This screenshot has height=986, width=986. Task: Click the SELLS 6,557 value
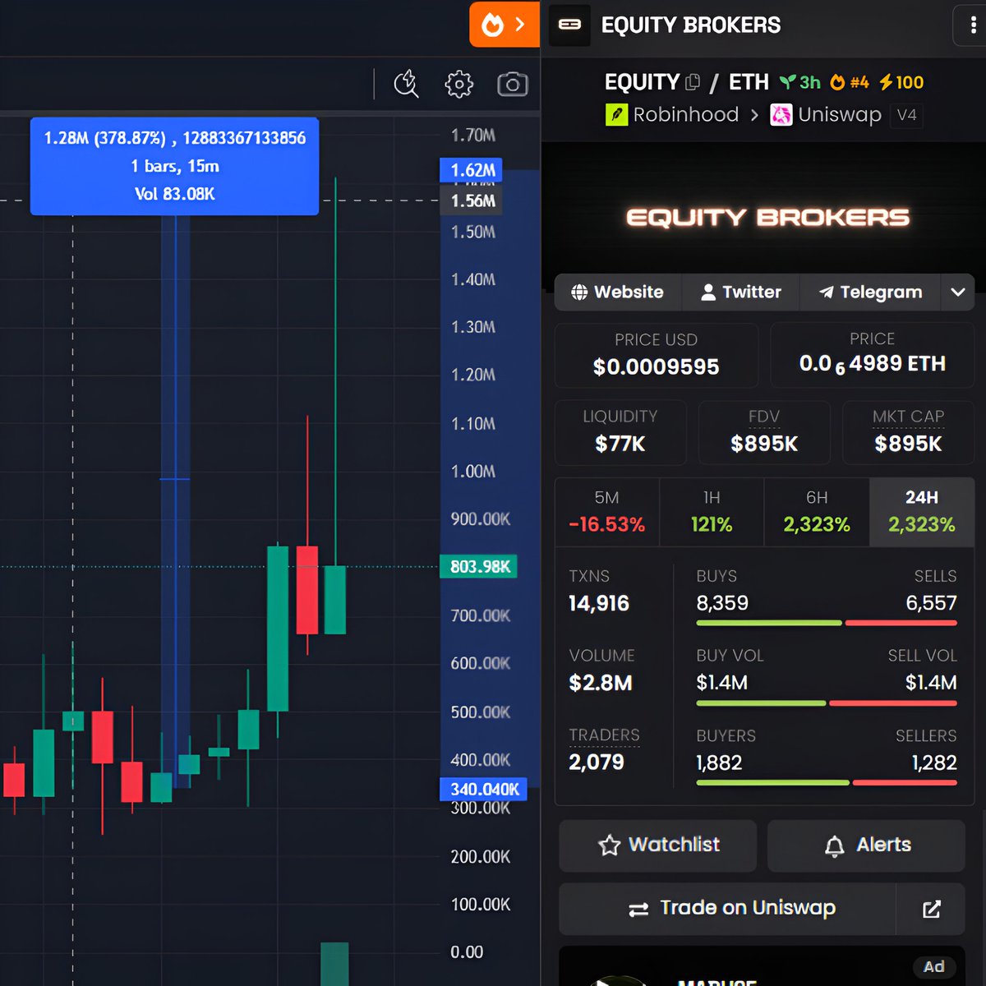[931, 603]
